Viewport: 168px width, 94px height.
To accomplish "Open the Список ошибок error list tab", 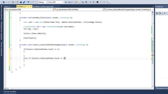I will click(x=10, y=92).
